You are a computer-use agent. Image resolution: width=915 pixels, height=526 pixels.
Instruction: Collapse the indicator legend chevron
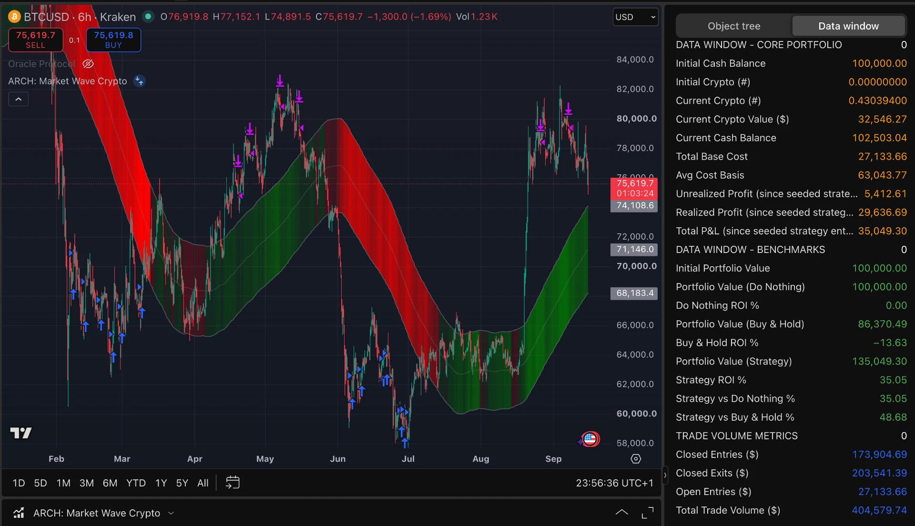tap(18, 99)
